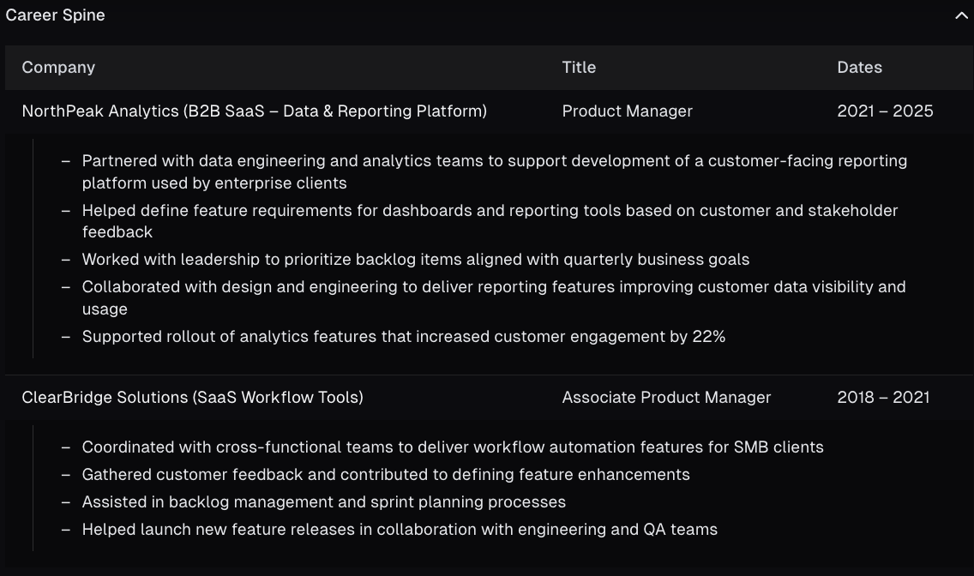Select the Company column header
974x576 pixels.
point(58,67)
